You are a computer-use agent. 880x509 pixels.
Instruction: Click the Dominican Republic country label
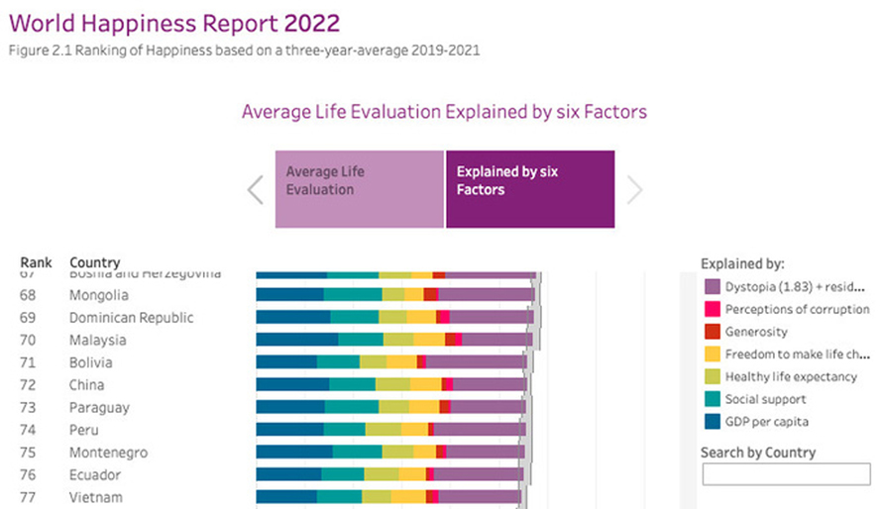coord(131,318)
